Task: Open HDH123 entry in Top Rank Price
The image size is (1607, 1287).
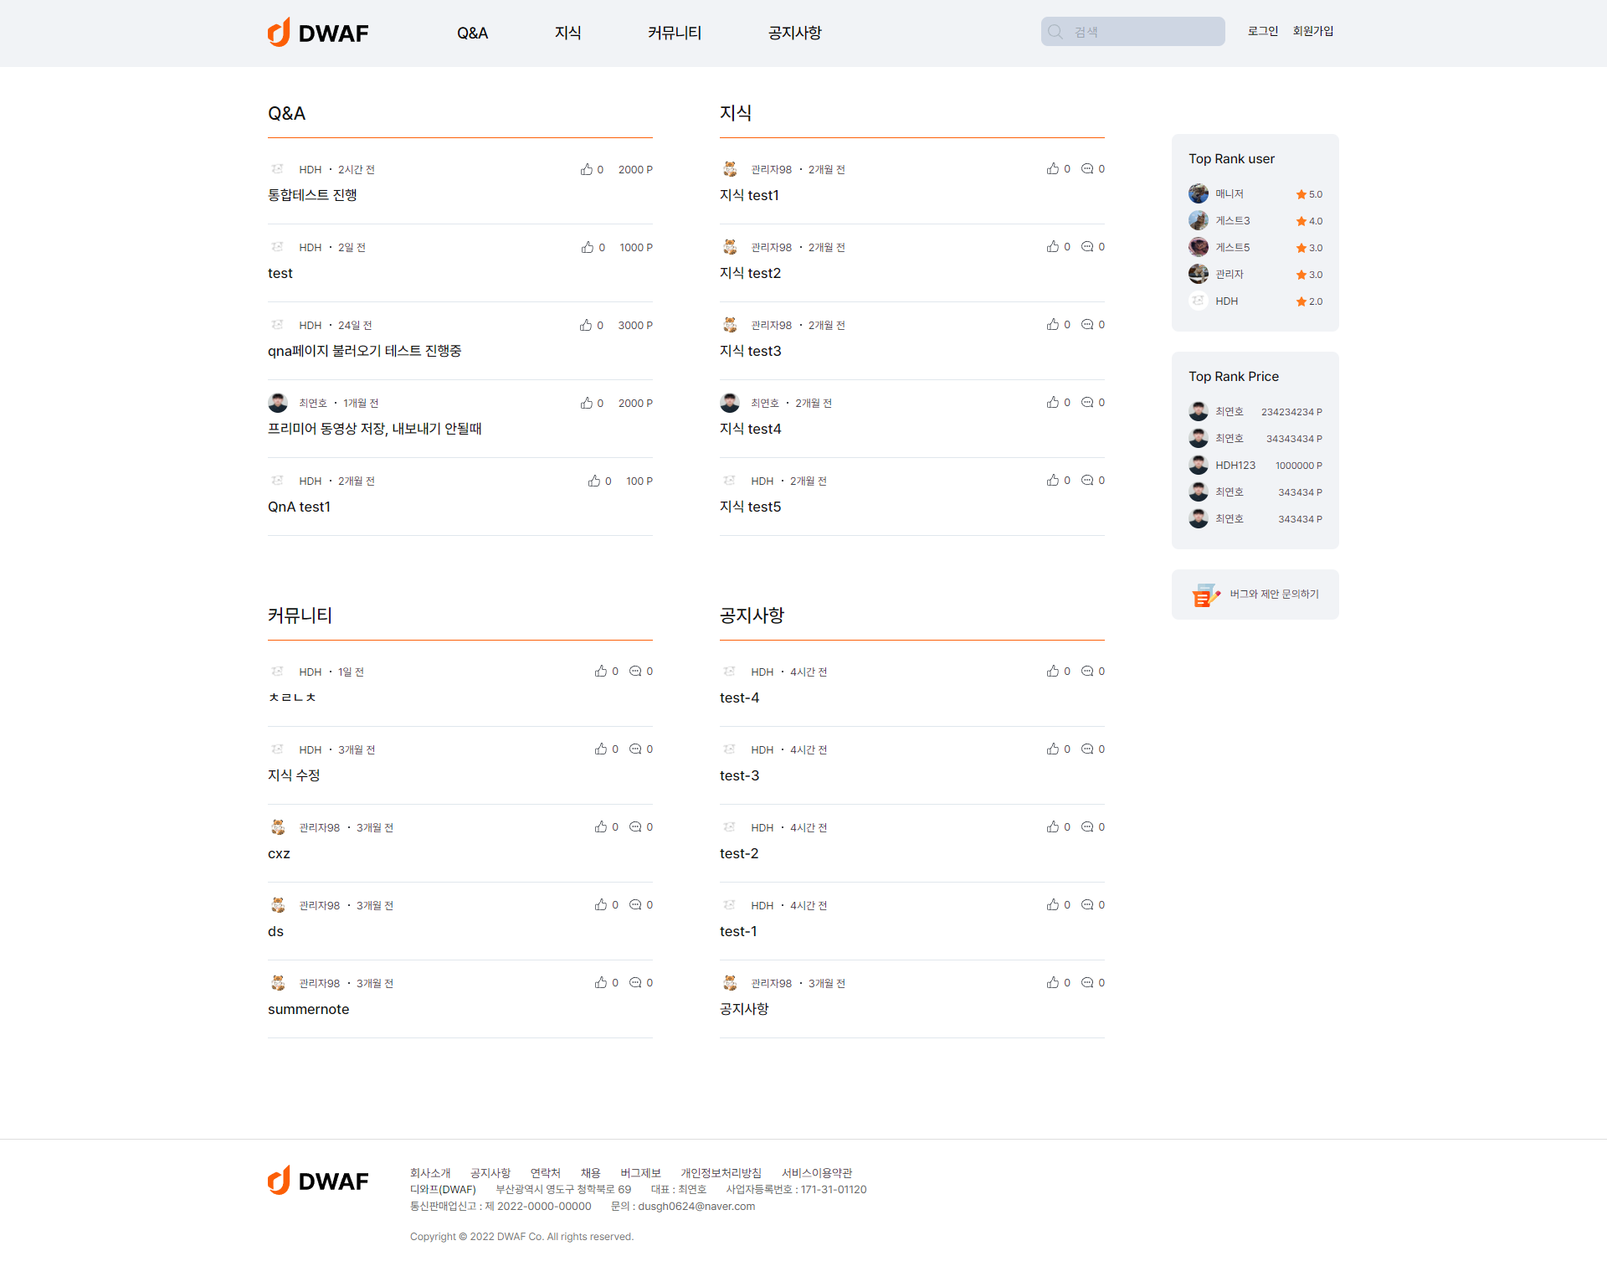Action: 1235,466
